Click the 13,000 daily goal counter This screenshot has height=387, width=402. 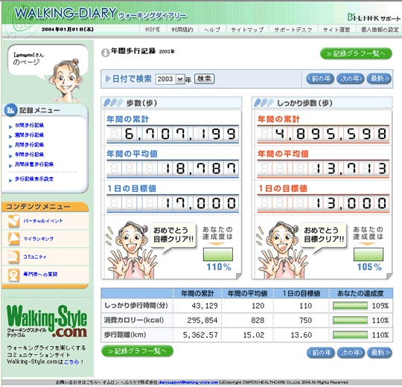323,203
